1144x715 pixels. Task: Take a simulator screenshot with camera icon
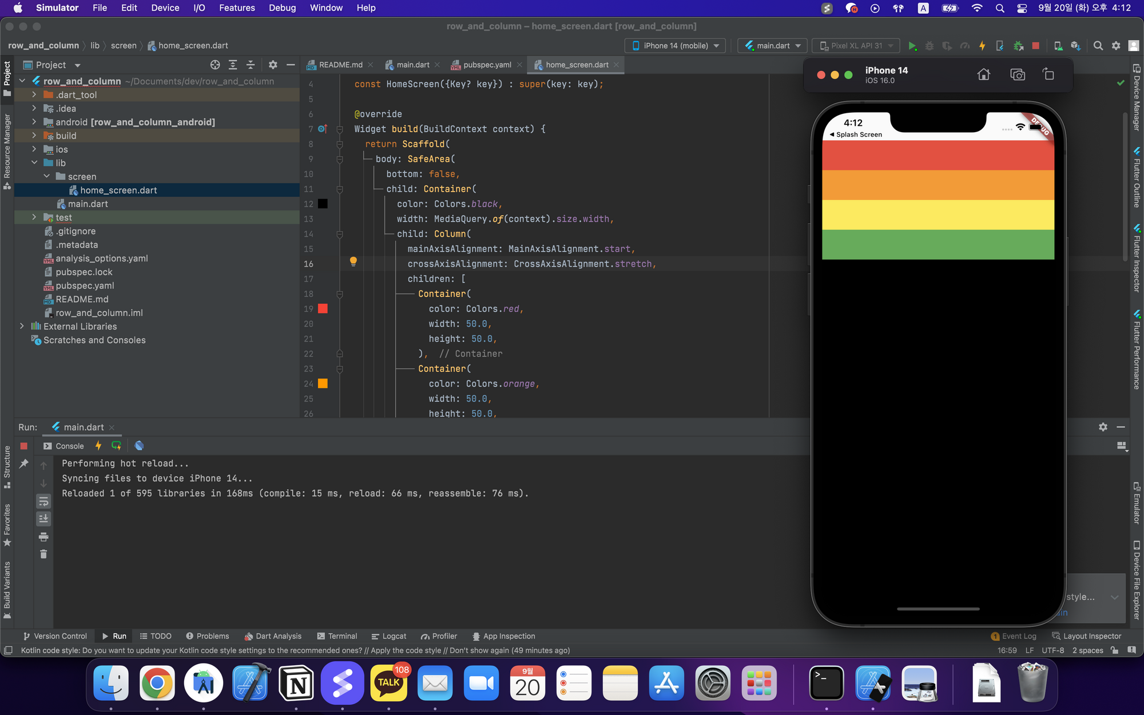point(1018,74)
